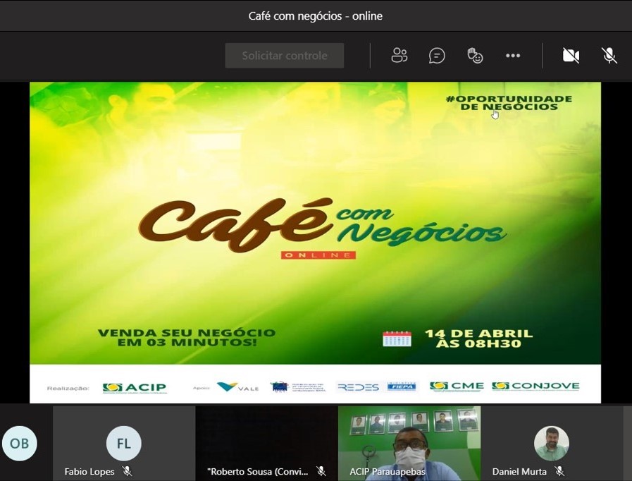The image size is (632, 481).
Task: Click the FL initials avatar
Action: coord(123,444)
